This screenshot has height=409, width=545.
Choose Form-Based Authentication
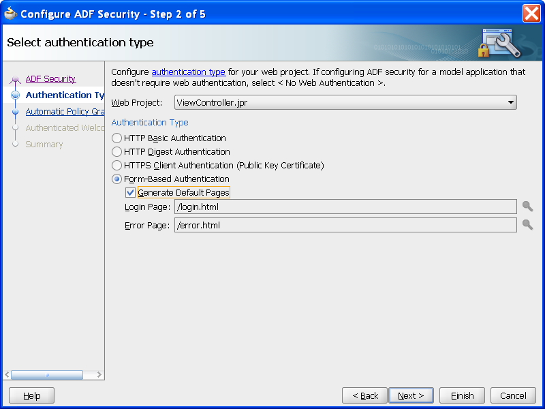[116, 179]
